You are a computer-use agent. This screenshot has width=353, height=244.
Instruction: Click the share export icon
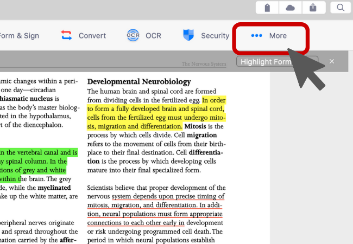click(x=313, y=8)
